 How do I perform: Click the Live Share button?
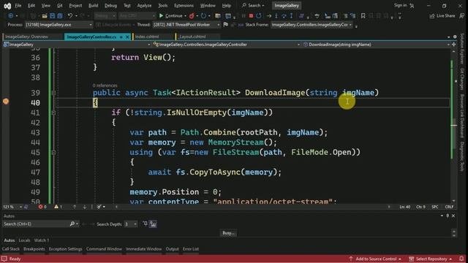click(x=442, y=16)
